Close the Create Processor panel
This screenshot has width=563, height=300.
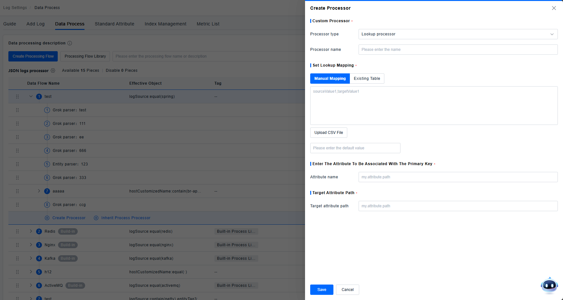[554, 8]
